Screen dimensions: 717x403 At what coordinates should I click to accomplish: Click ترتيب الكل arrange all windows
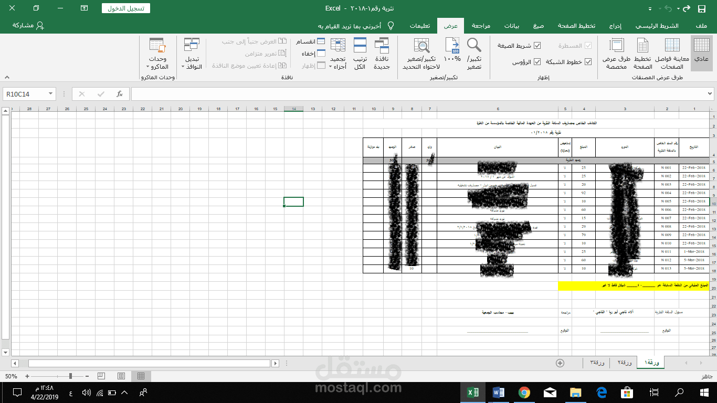(x=360, y=54)
